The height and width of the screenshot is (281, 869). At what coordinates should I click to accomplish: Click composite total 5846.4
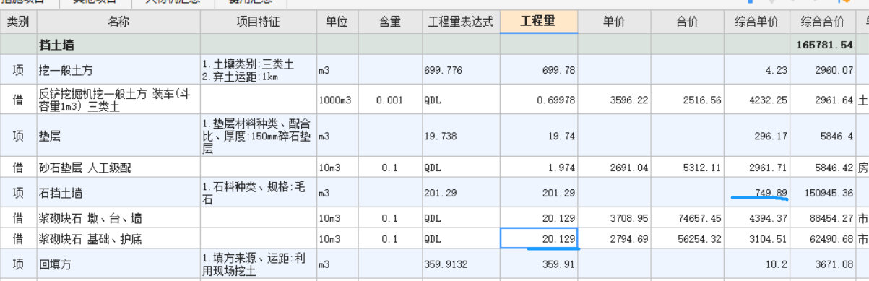837,135
